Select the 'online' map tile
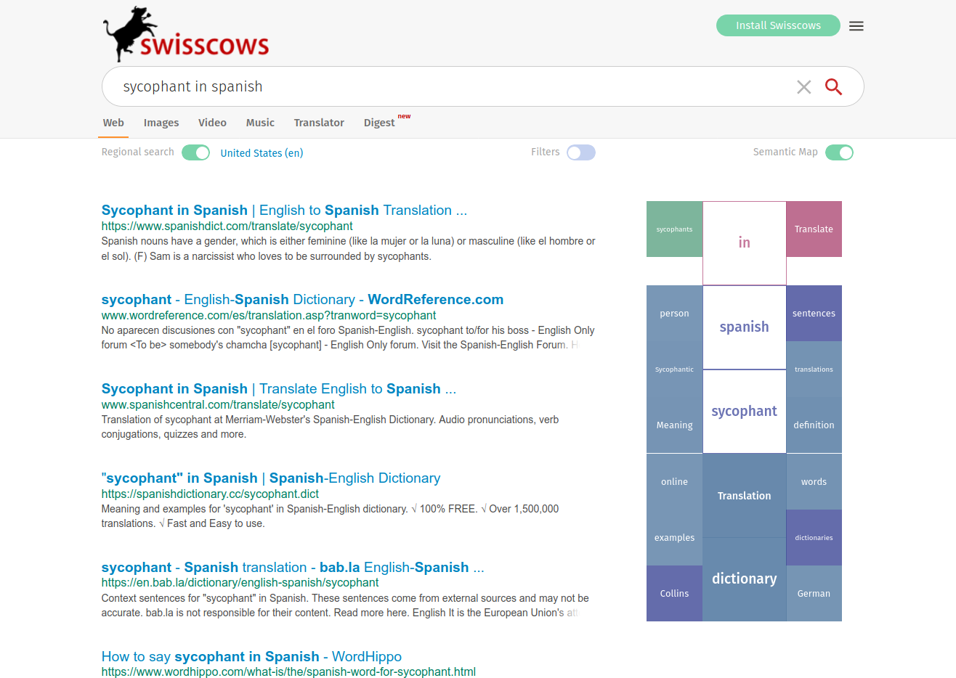The image size is (956, 678). click(674, 482)
